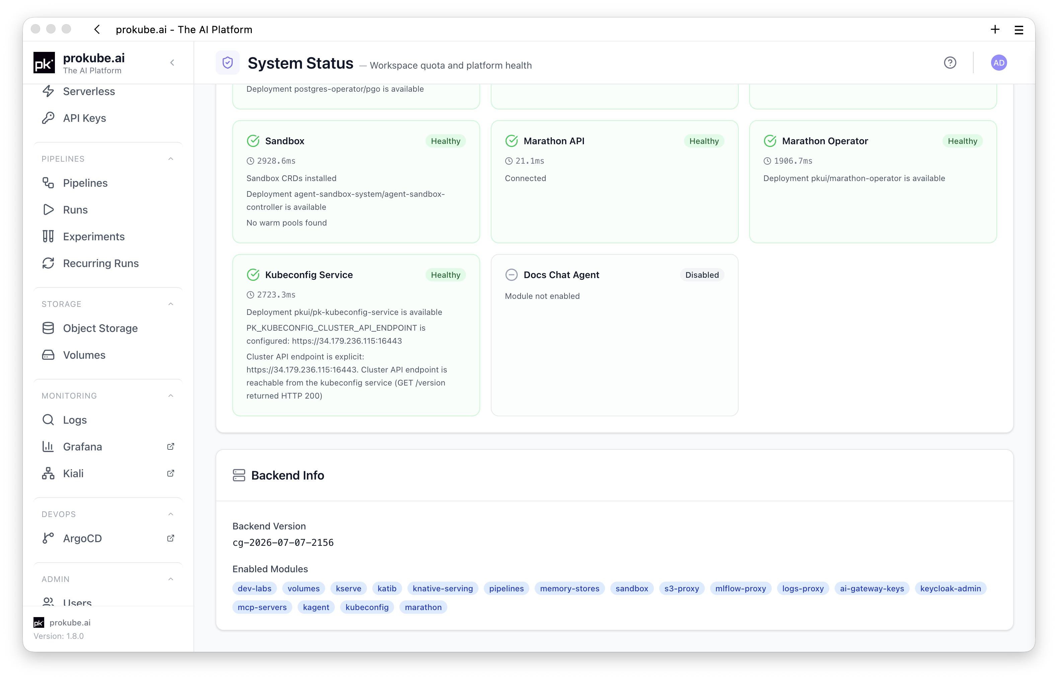Collapse the STORAGE section
The height and width of the screenshot is (680, 1058).
tap(170, 304)
